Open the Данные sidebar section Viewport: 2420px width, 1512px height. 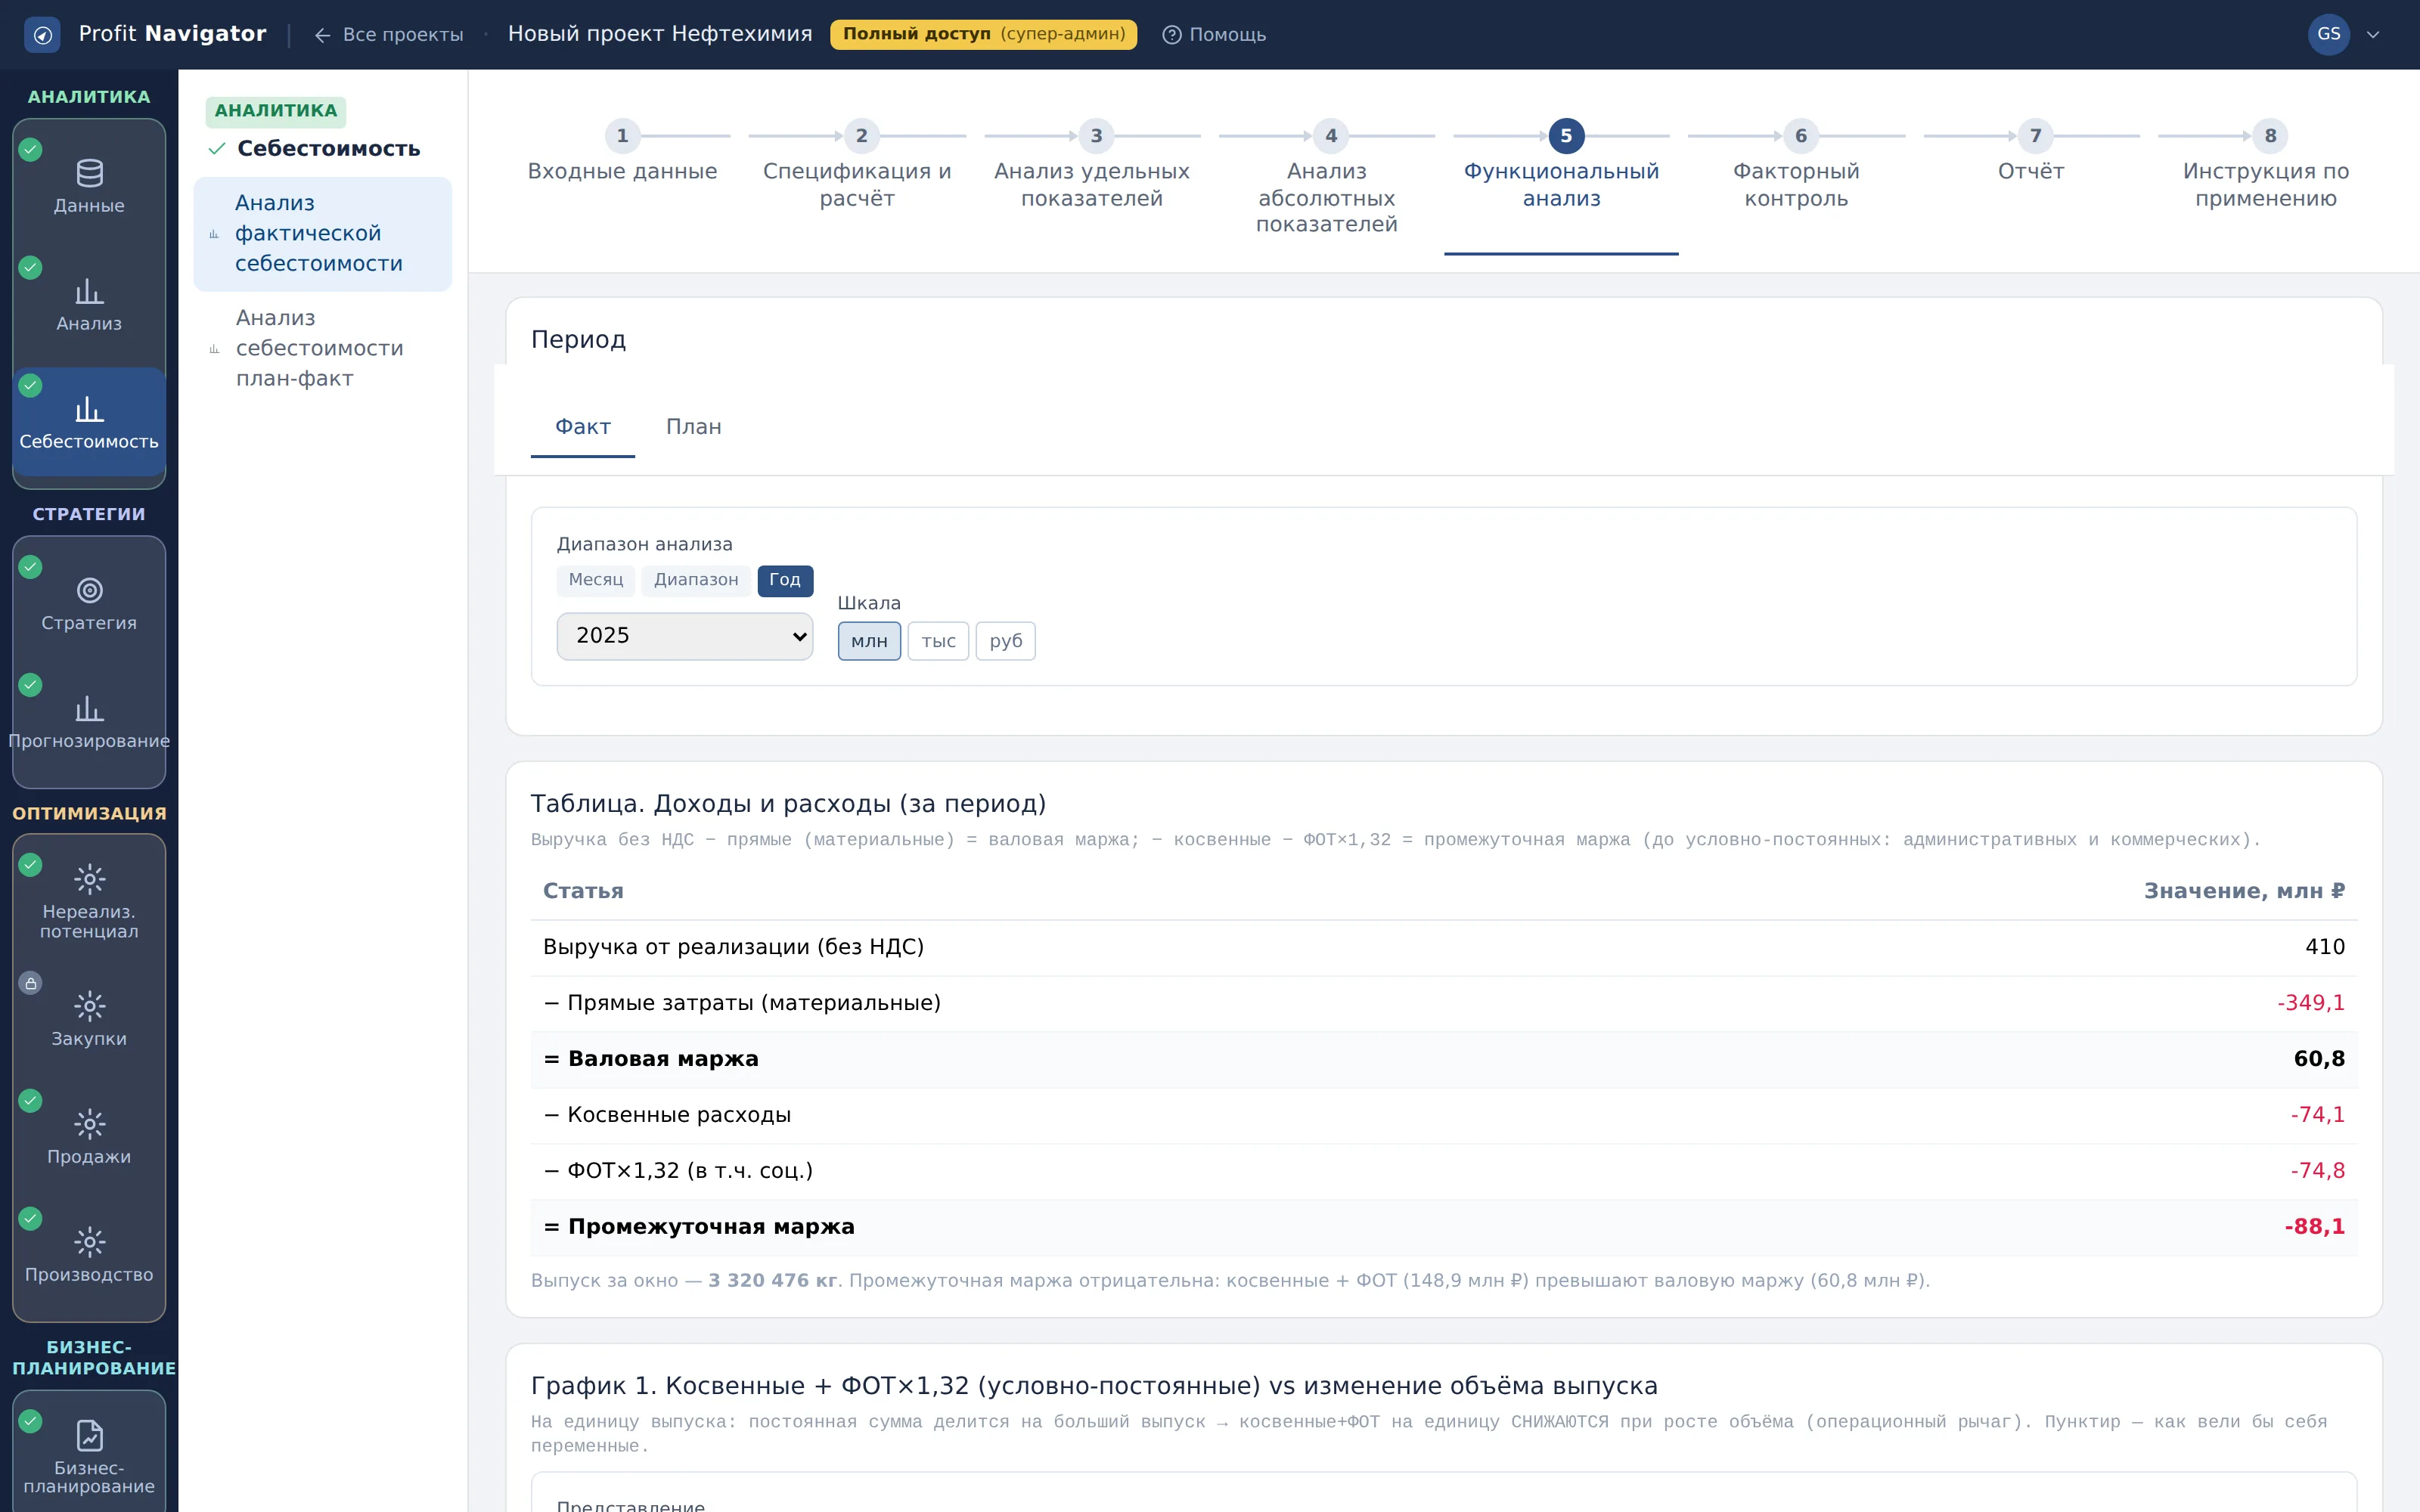coord(89,186)
